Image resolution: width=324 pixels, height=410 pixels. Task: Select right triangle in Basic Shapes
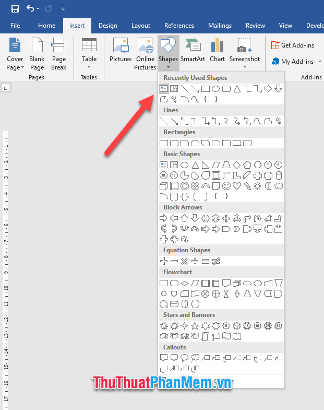pos(206,165)
